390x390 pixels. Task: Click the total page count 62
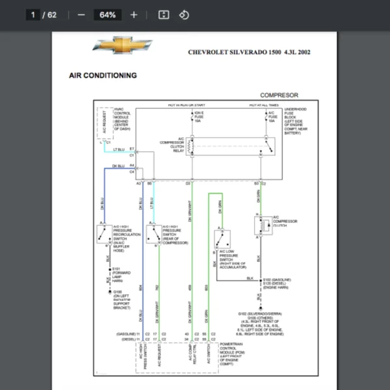51,15
